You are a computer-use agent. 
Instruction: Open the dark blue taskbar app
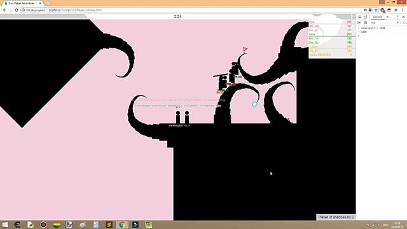(135, 225)
